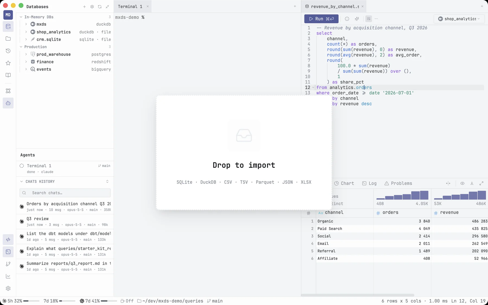Refresh the Databases list
Viewport: 488px width, 305px height.
click(100, 7)
